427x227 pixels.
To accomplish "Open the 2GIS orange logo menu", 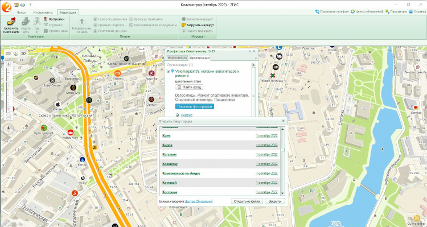I will pos(6,7).
